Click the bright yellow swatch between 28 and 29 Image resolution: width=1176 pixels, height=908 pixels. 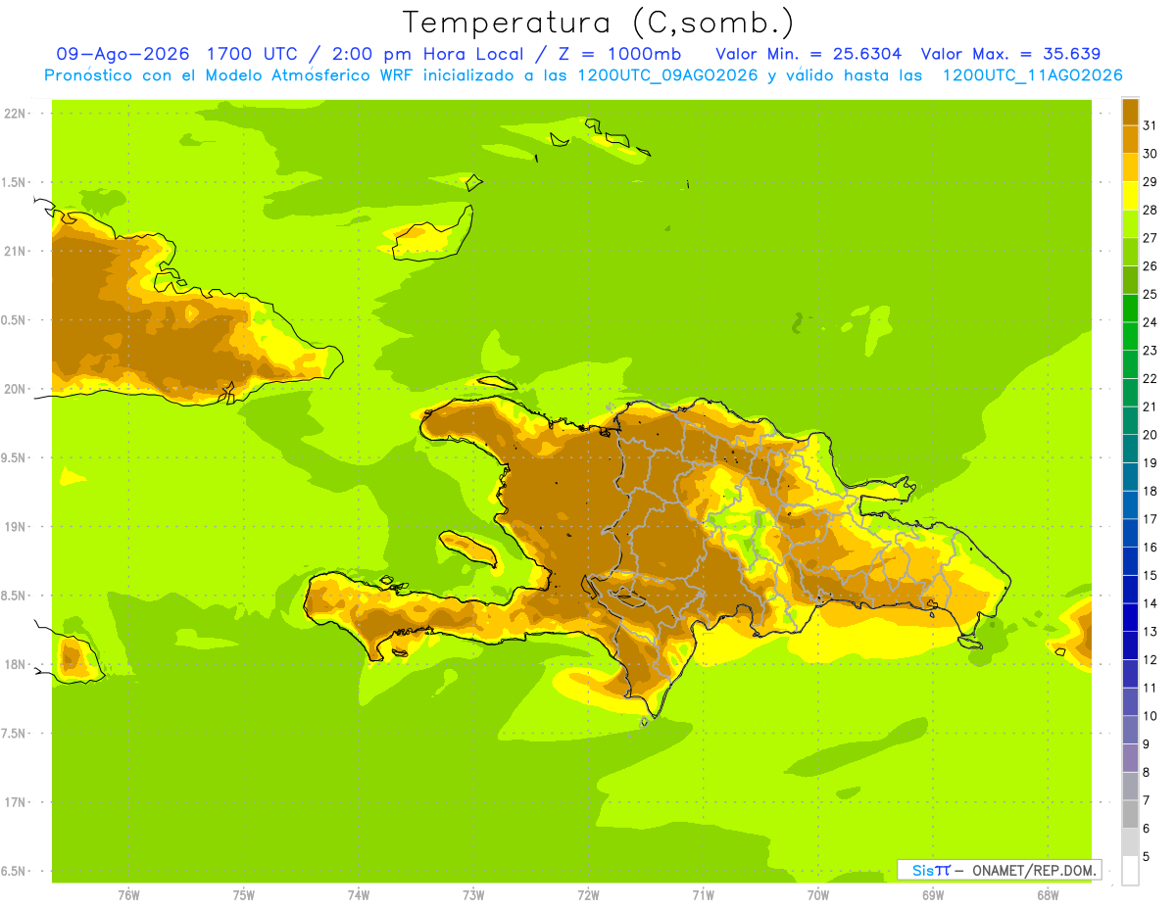pos(1130,196)
